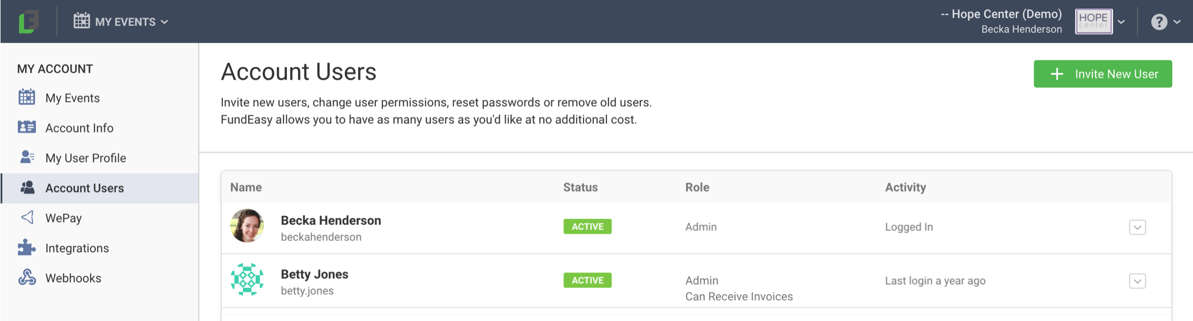Click the My Events calendar icon in sidebar
Image resolution: width=1193 pixels, height=321 pixels.
27,97
